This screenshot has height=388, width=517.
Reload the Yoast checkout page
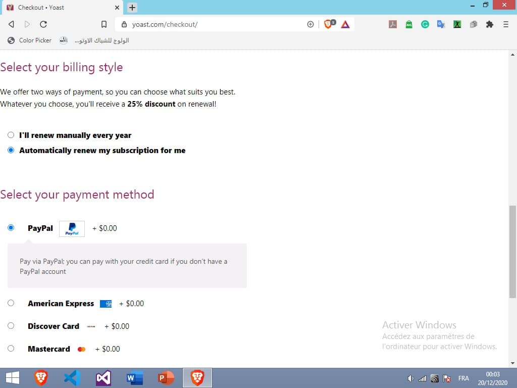(x=43, y=24)
